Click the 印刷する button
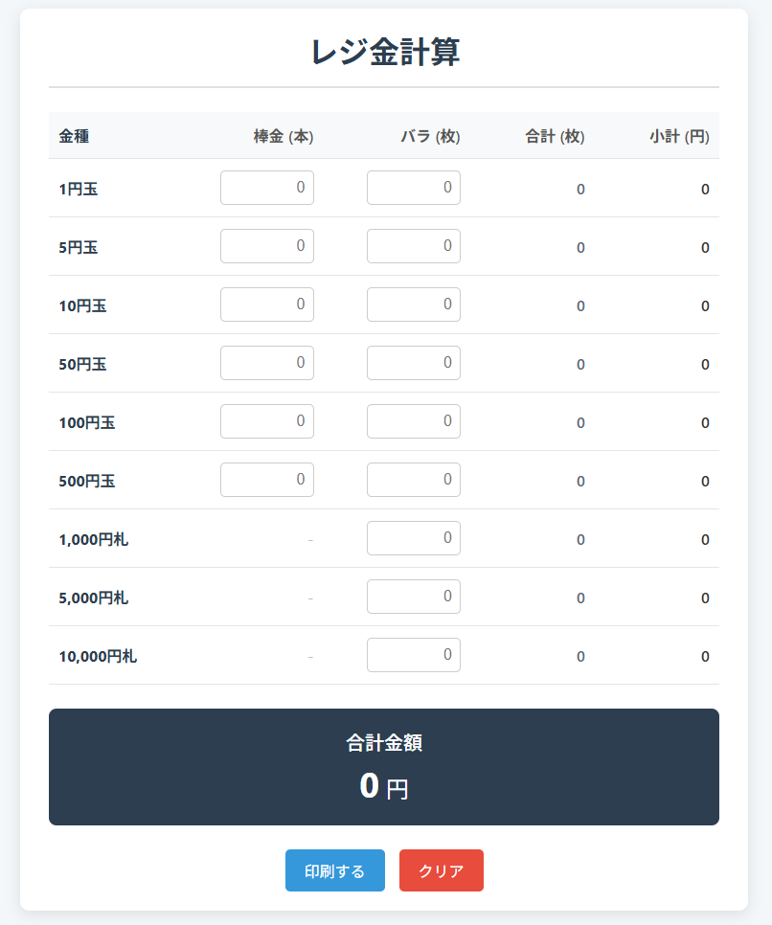This screenshot has height=925, width=772. pos(334,870)
